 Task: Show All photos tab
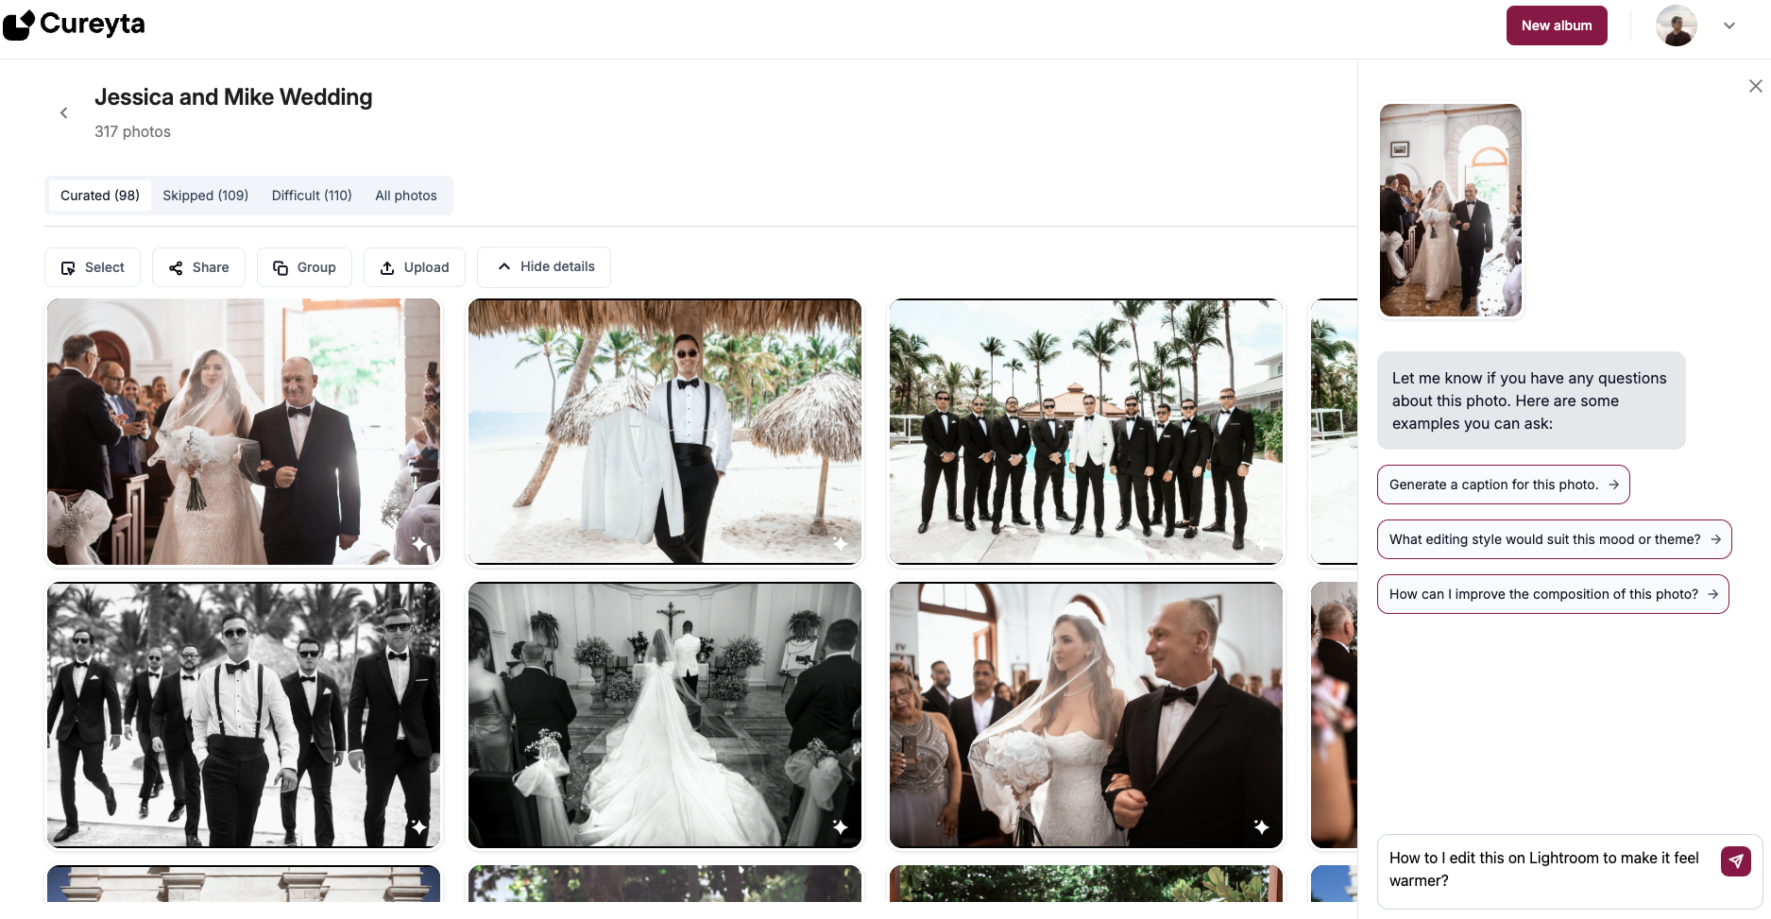[406, 196]
